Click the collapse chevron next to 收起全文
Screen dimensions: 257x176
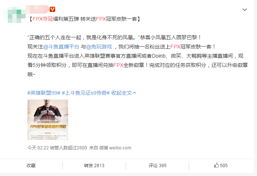point(134,93)
